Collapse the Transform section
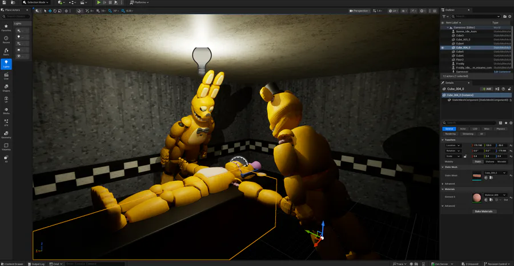Image resolution: width=514 pixels, height=266 pixels. point(443,140)
